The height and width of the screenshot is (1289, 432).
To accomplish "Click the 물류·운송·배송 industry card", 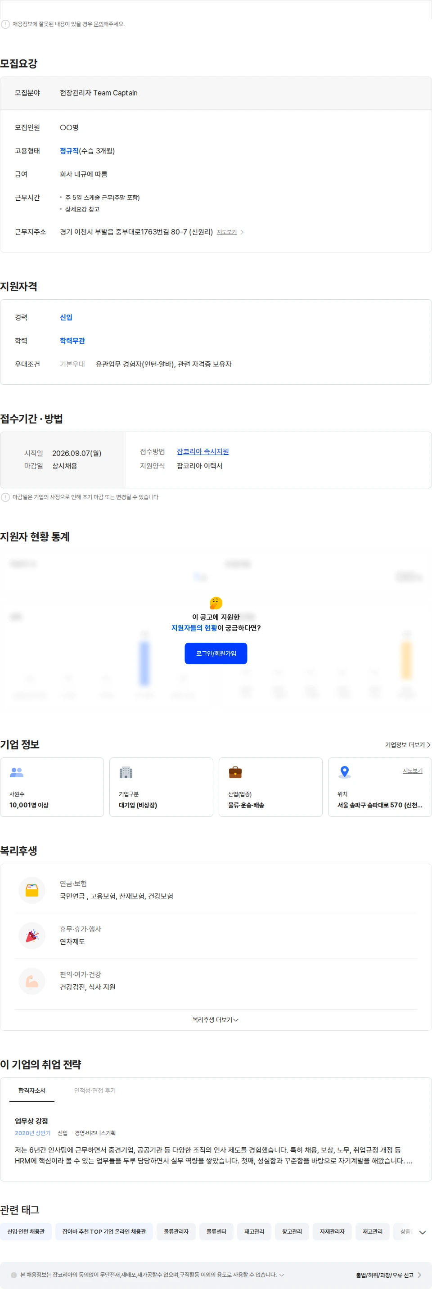I will (270, 787).
